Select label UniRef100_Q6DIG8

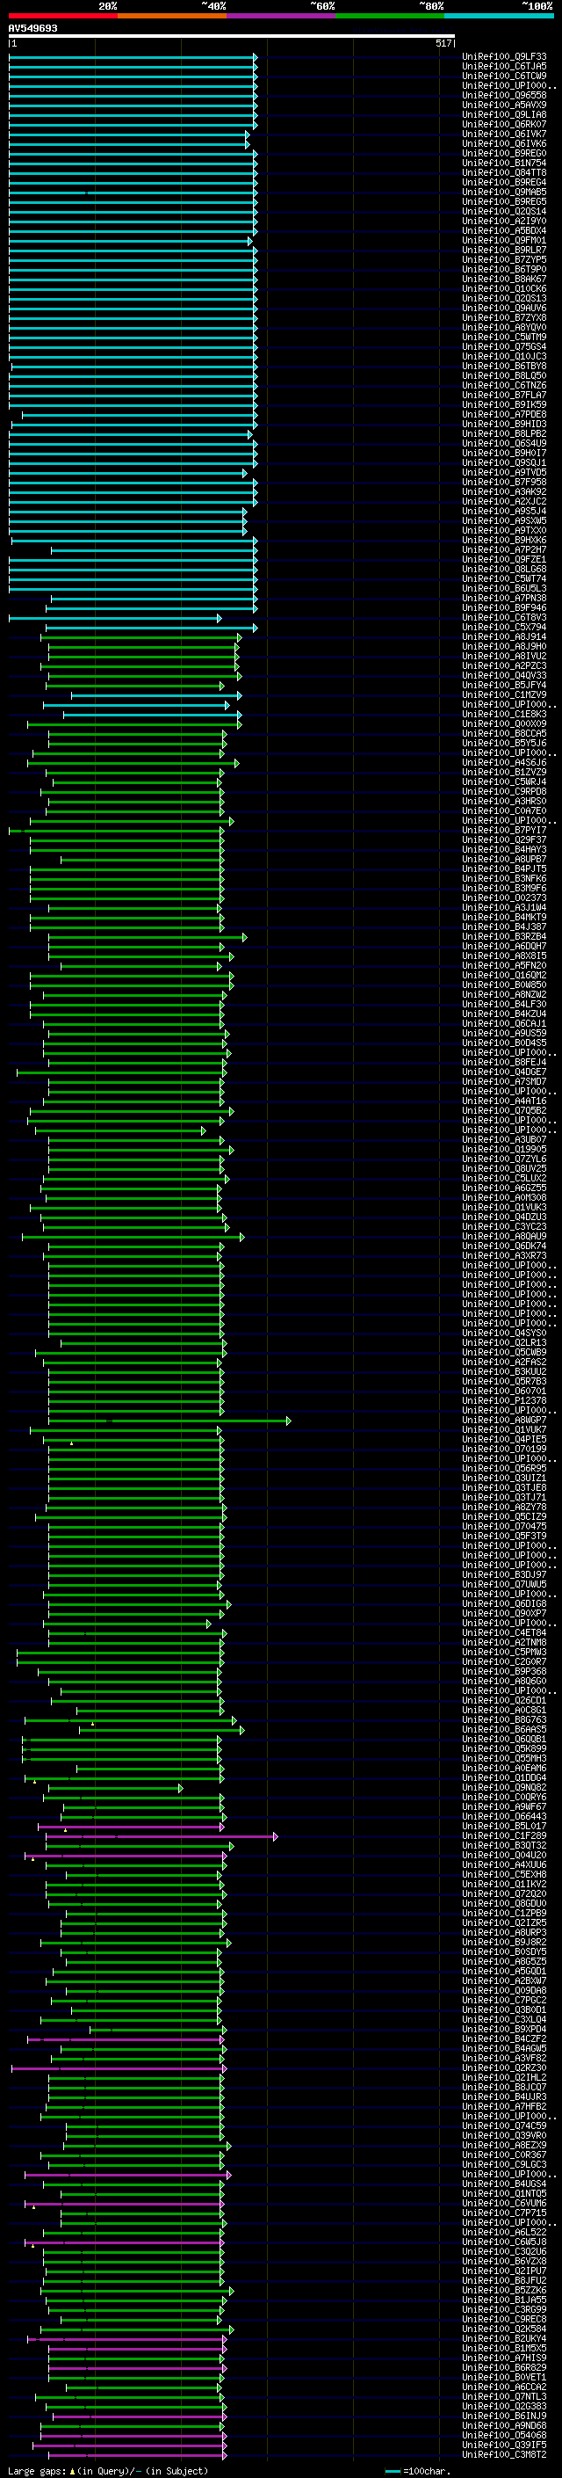[x=504, y=1603]
